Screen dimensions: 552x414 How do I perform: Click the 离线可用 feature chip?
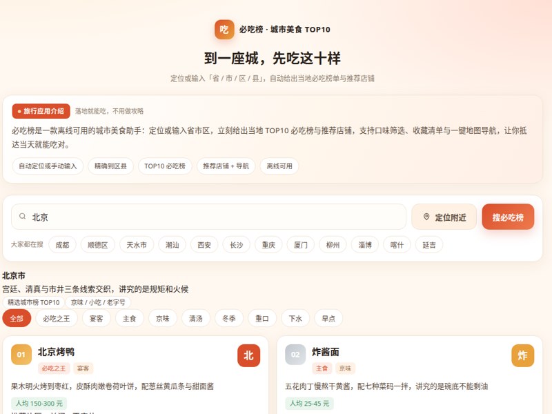pyautogui.click(x=279, y=166)
